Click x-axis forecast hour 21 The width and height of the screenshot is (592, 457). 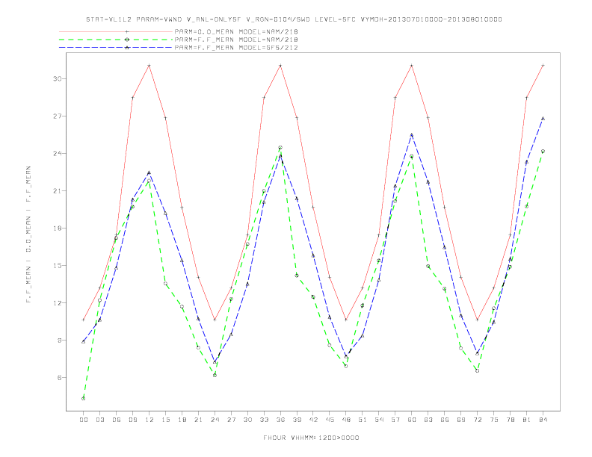(198, 420)
